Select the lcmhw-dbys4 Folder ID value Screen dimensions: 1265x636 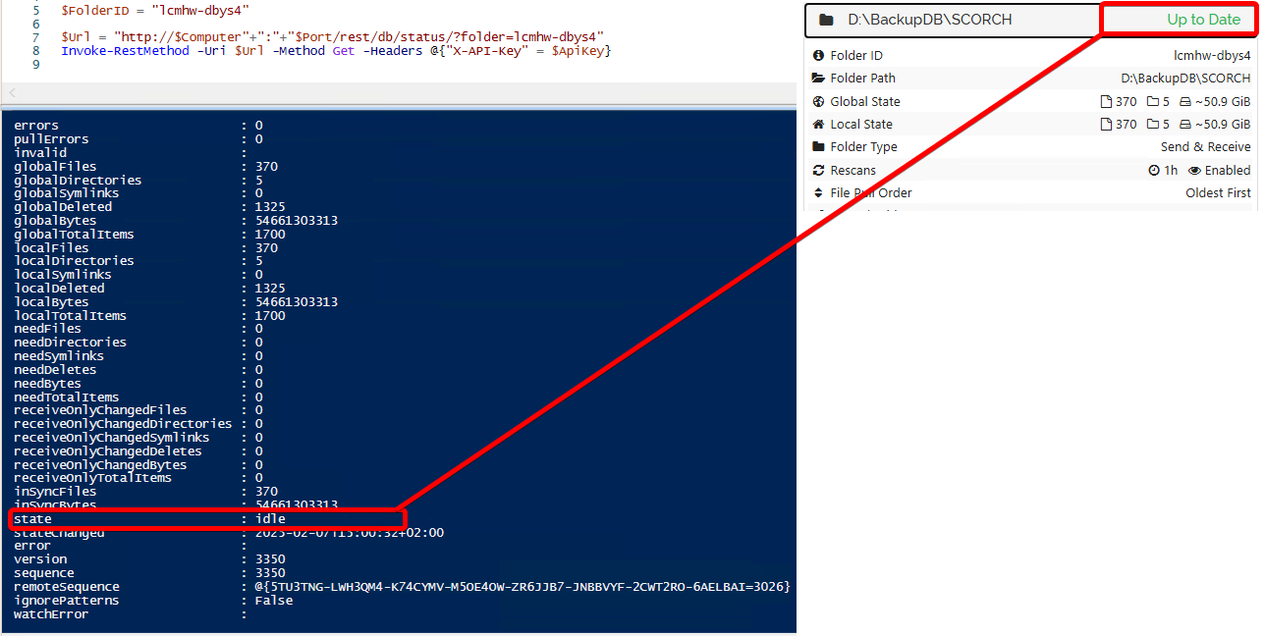click(1212, 56)
